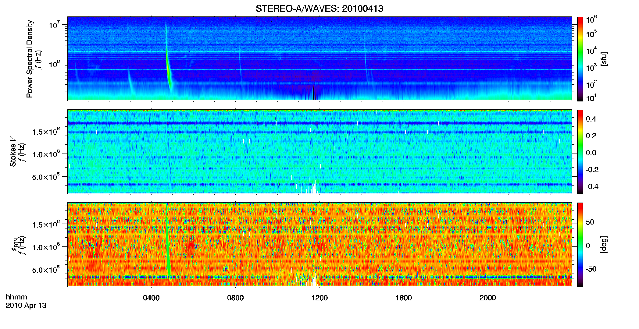The height and width of the screenshot is (329, 639).
Task: Click the 5.0×10⁵ tick of Stokes V panel
Action: [46, 177]
